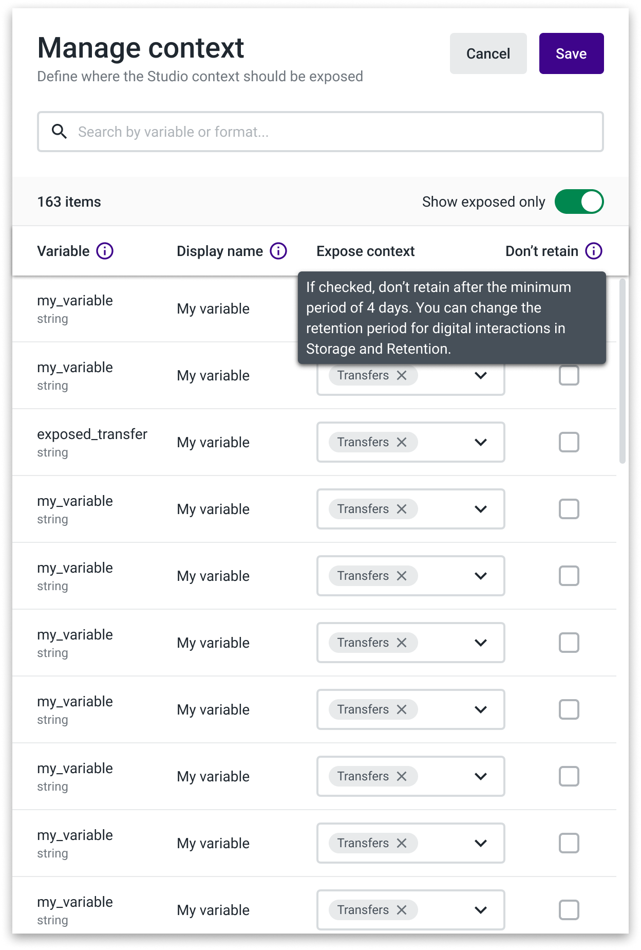Expand the exposed_transfer expose context dropdown
Screen dimensions: 641x950
[x=481, y=442]
